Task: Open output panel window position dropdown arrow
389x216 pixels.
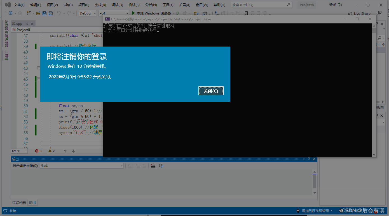Action: [x=304, y=159]
